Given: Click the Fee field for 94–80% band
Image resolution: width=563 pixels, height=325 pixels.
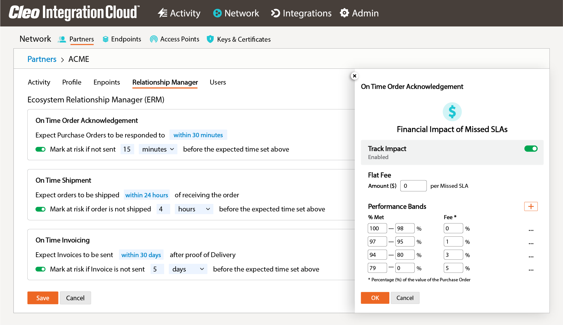Looking at the screenshot, I should click(453, 255).
